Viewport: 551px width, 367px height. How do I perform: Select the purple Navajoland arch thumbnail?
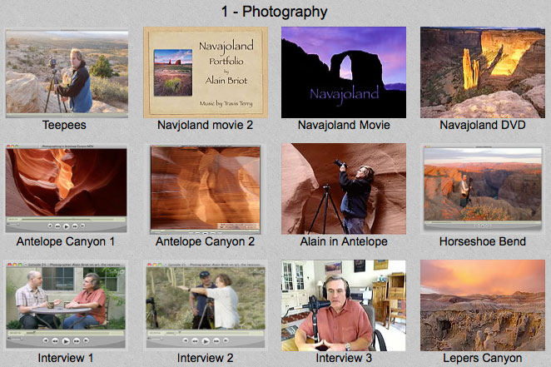pos(344,72)
